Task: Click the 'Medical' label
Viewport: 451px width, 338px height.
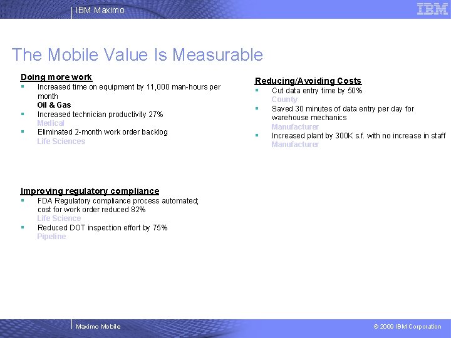Action: [51, 123]
